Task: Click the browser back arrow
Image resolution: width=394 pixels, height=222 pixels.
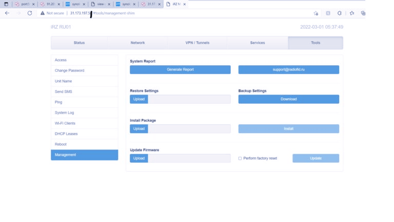Action: coord(7,13)
